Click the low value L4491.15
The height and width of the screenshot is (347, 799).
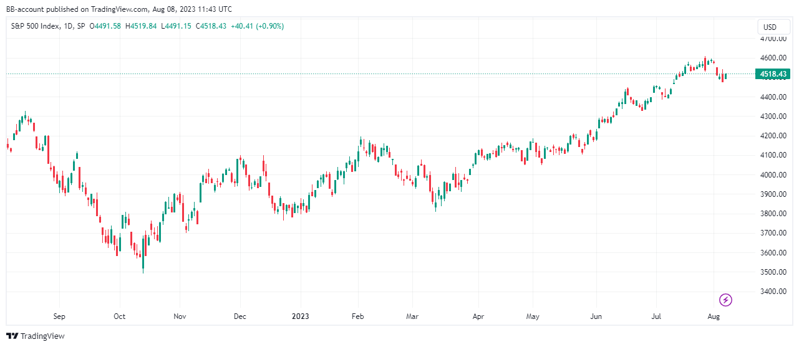[x=175, y=26]
